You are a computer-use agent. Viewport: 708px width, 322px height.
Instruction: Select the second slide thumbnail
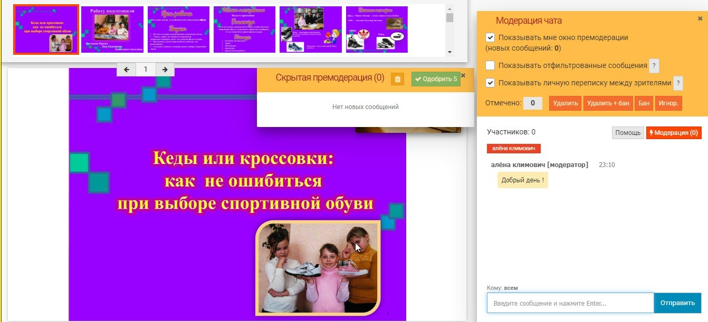[112, 30]
